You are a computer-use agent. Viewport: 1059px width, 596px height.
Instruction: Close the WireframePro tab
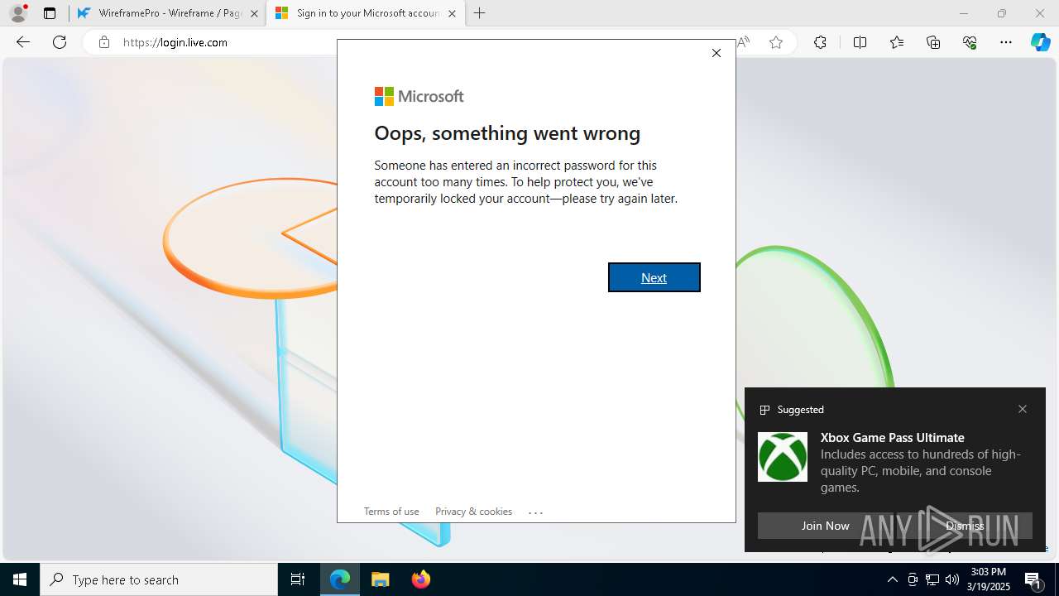pos(254,13)
